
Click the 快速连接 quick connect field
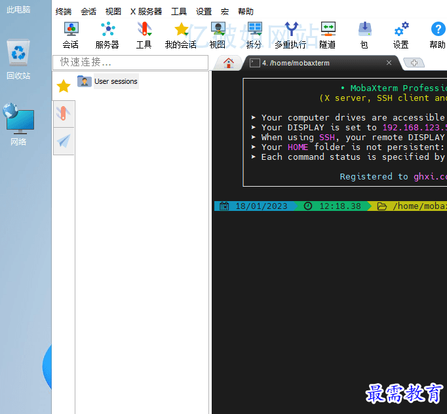click(x=130, y=62)
